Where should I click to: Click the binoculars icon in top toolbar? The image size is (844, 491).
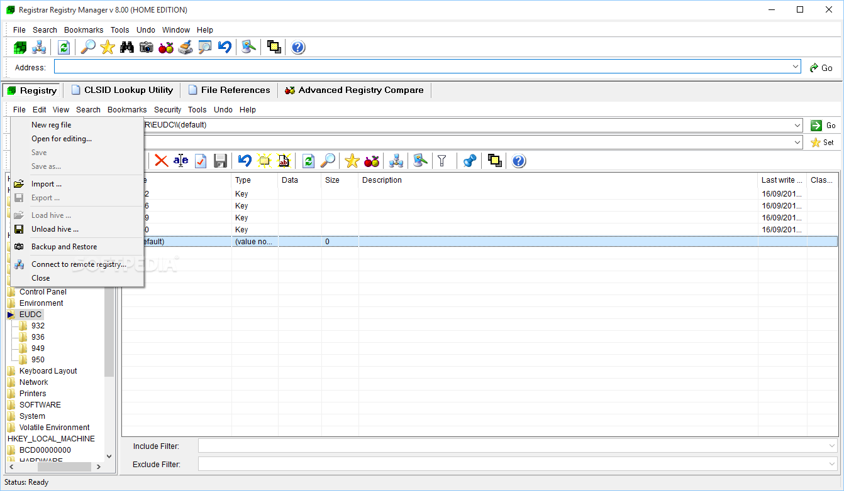pyautogui.click(x=127, y=47)
